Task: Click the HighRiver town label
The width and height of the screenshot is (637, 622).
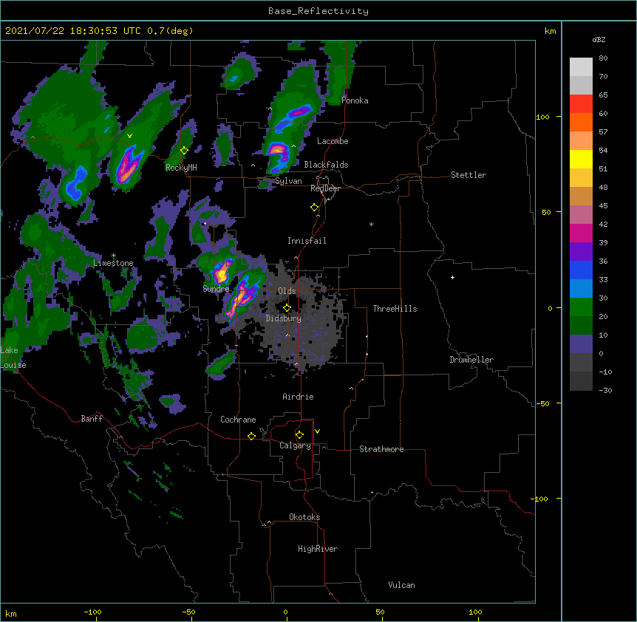Action: [318, 549]
